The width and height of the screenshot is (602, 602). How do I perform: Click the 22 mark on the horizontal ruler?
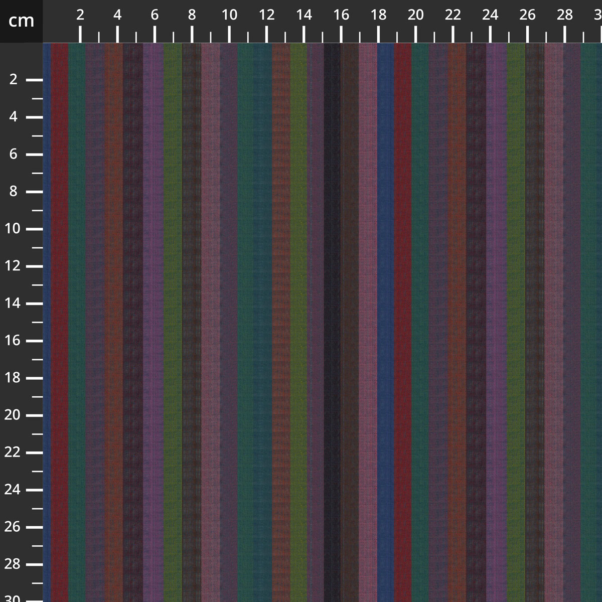[453, 15]
